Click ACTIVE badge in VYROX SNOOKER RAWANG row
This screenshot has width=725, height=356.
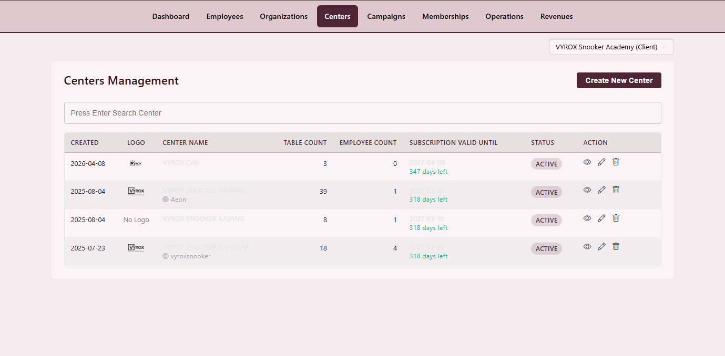[546, 192]
